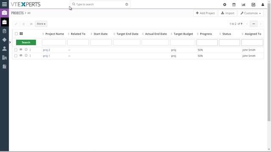This screenshot has height=152, width=271.
Task: Open the contacts person sidebar icon
Action: coord(4,49)
